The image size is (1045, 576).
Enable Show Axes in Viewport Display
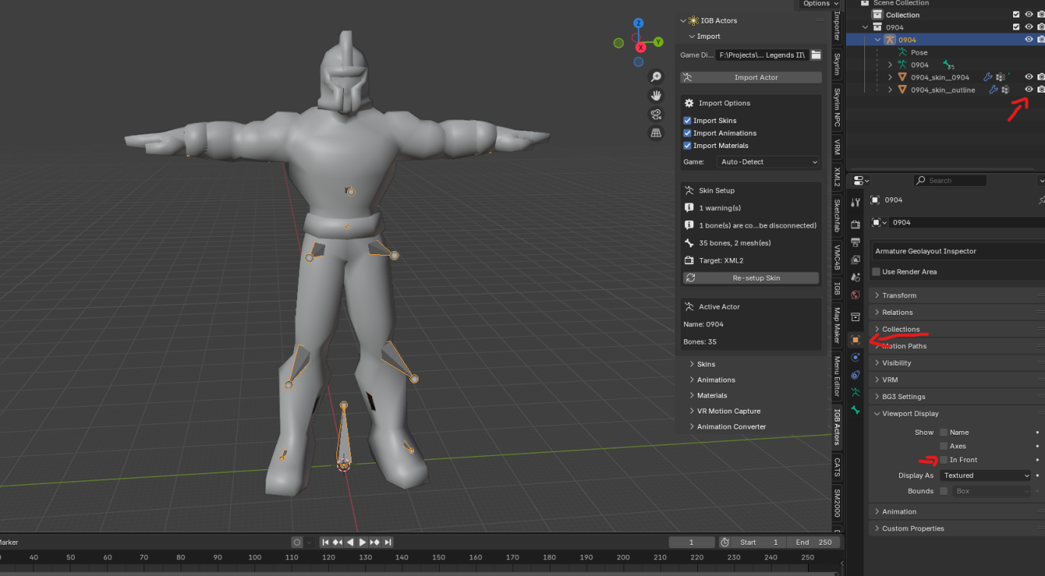[944, 446]
